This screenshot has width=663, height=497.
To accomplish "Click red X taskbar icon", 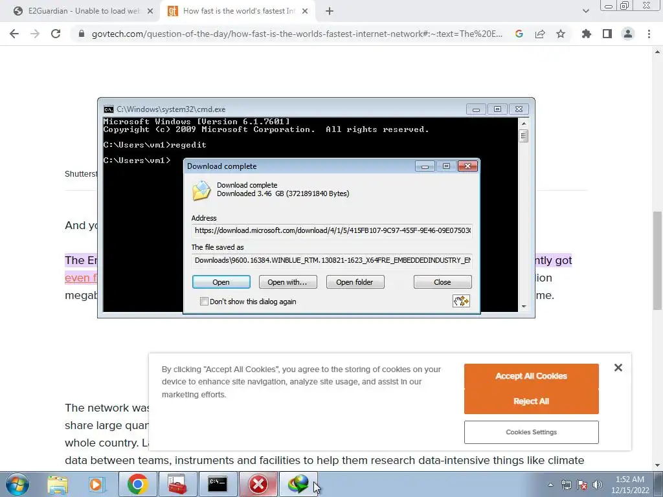I will tap(258, 484).
